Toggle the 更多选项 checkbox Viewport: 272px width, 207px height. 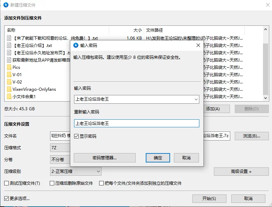pos(6,199)
